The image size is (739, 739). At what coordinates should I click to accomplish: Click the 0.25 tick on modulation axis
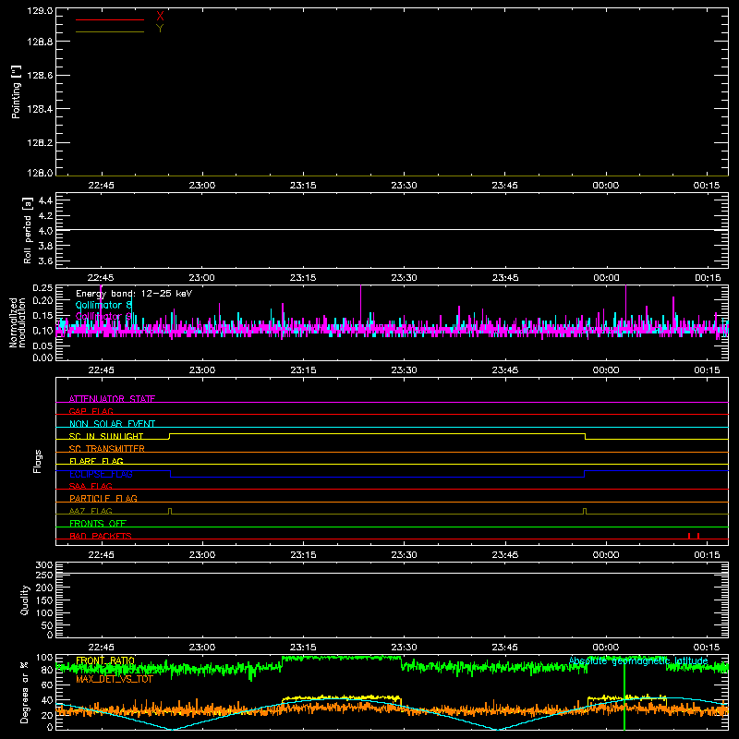(43, 288)
